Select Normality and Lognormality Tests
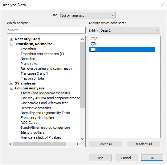 click(45, 113)
